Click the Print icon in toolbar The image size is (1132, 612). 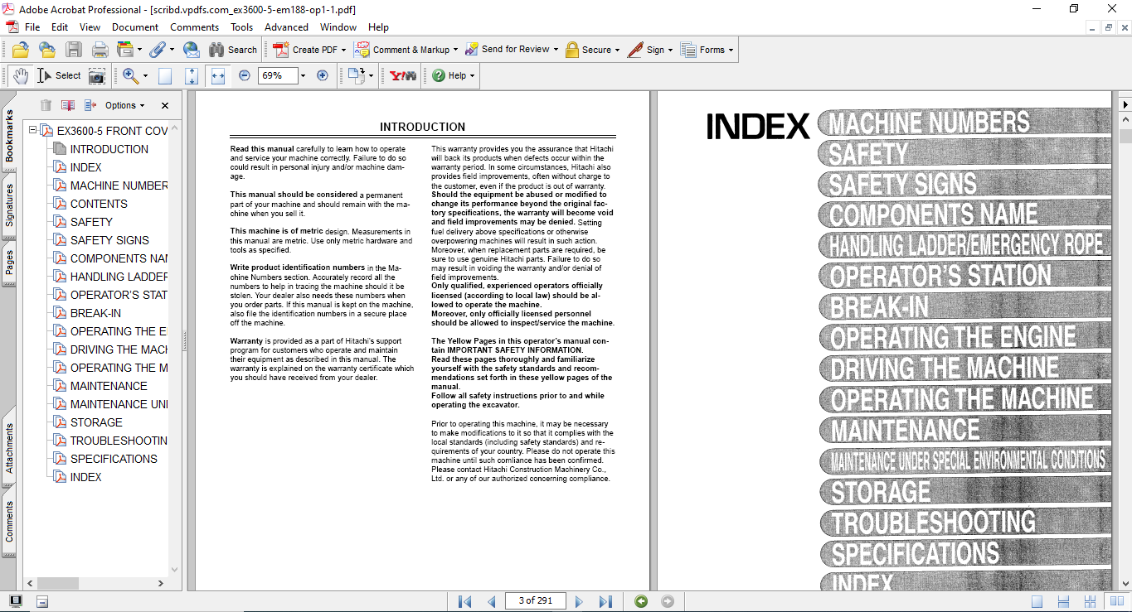(x=100, y=50)
